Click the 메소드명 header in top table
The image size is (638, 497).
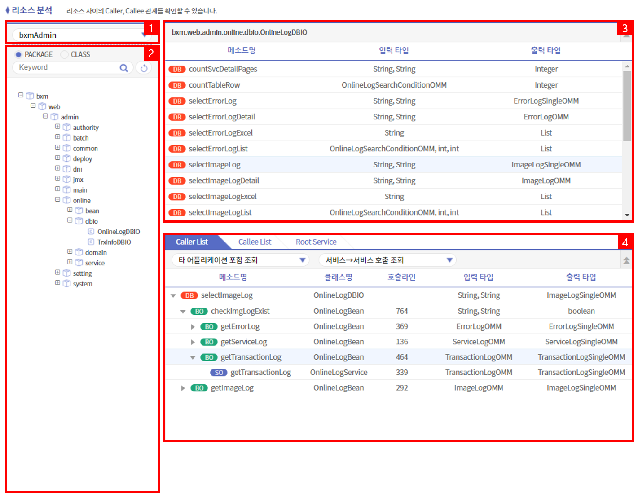coord(242,50)
